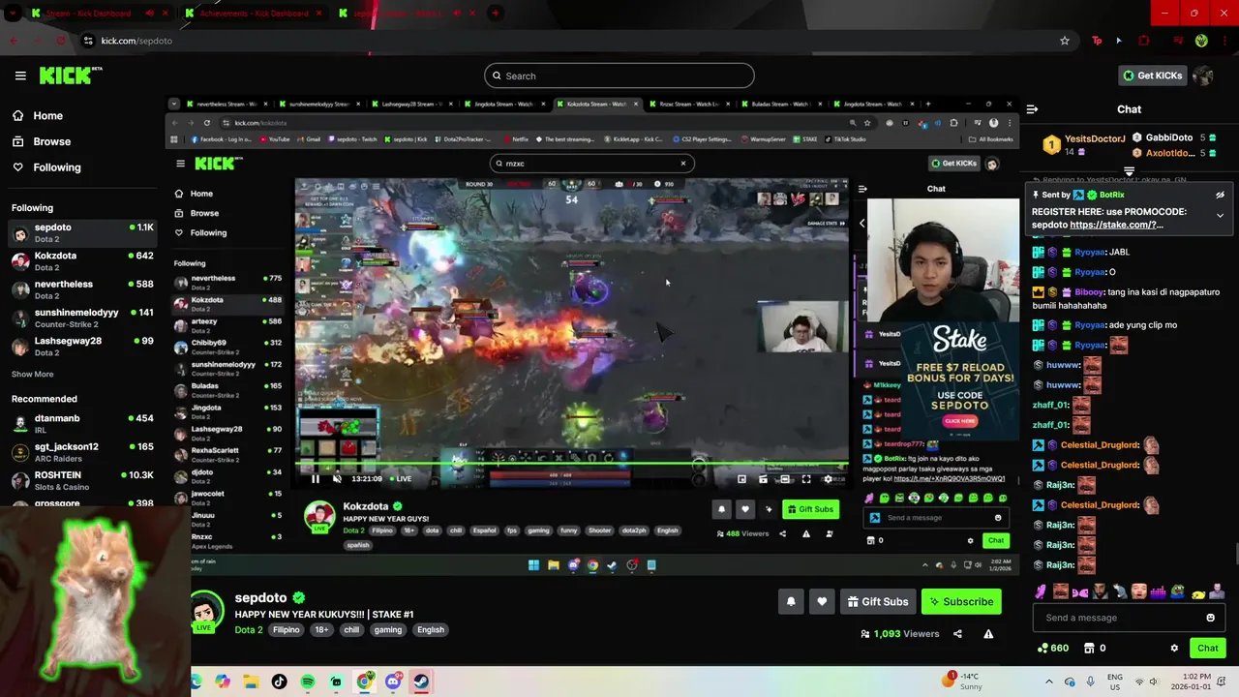Click the green Subscribe button
The width and height of the screenshot is (1239, 697).
point(961,601)
